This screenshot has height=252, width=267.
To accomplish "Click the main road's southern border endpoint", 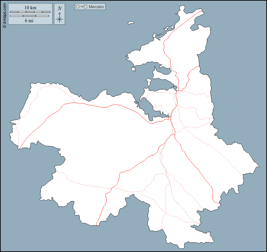I will click(x=96, y=225).
